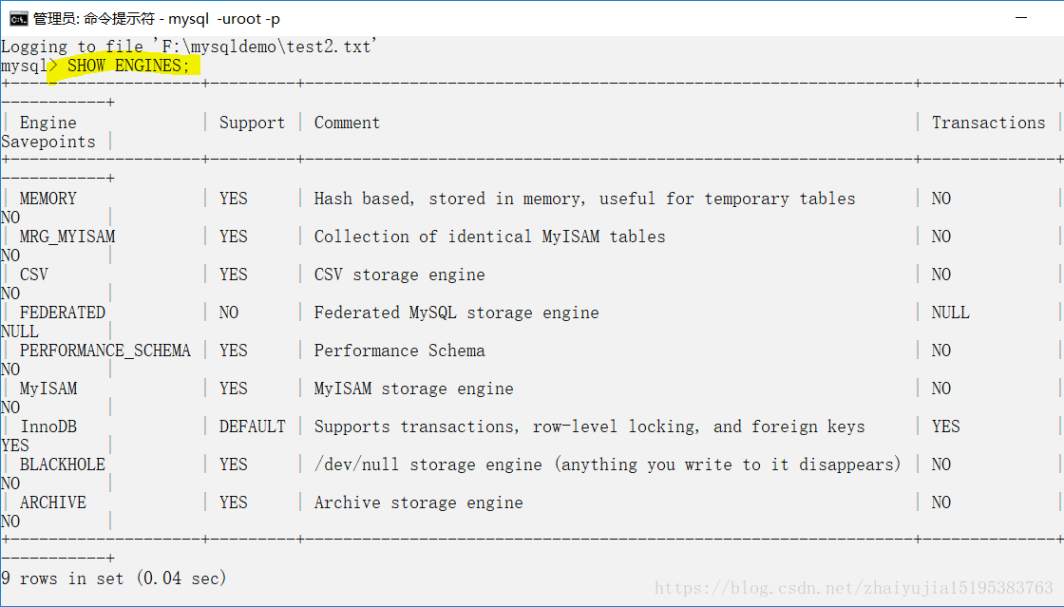This screenshot has height=607, width=1064.
Task: Click the Support column header
Action: 252,123
